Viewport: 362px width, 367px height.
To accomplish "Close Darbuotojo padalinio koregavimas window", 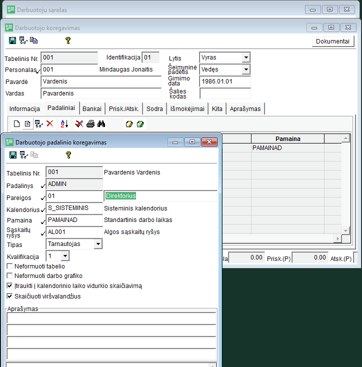I will 209,142.
